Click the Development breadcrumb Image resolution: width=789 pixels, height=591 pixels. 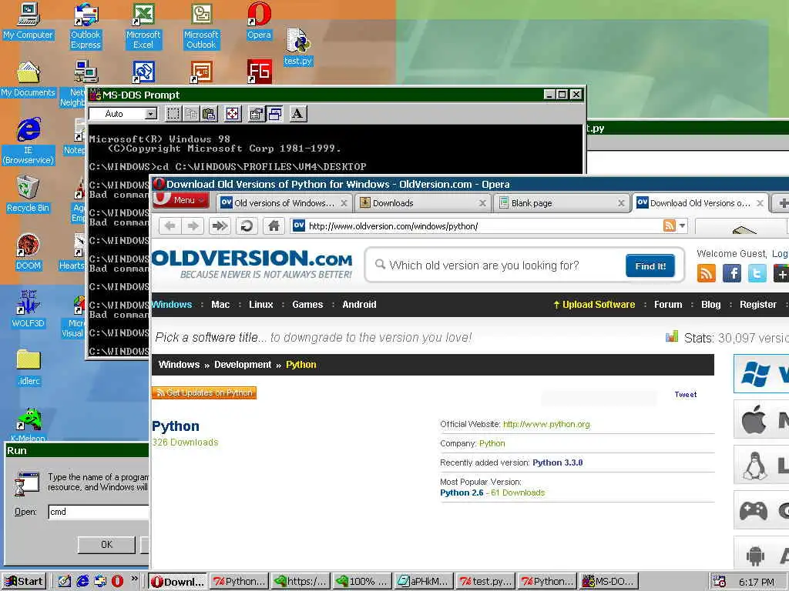(243, 364)
